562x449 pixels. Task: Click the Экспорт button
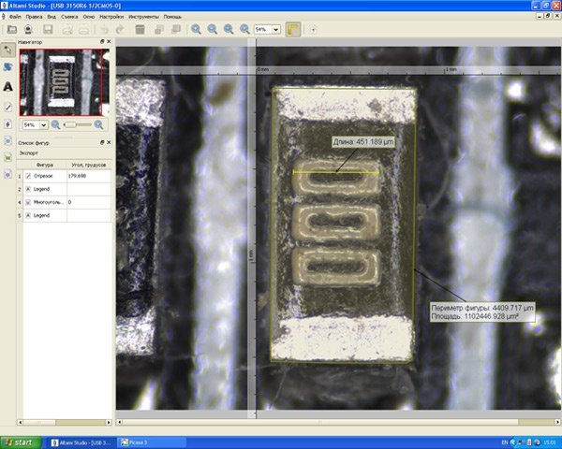29,152
